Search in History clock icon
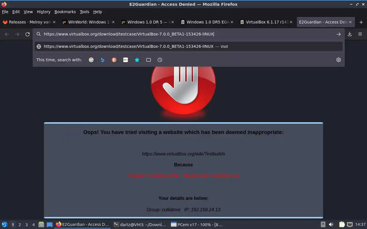 point(160,60)
